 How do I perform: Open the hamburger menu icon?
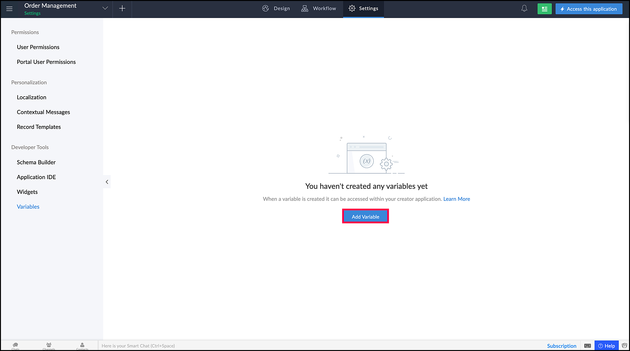(x=9, y=9)
